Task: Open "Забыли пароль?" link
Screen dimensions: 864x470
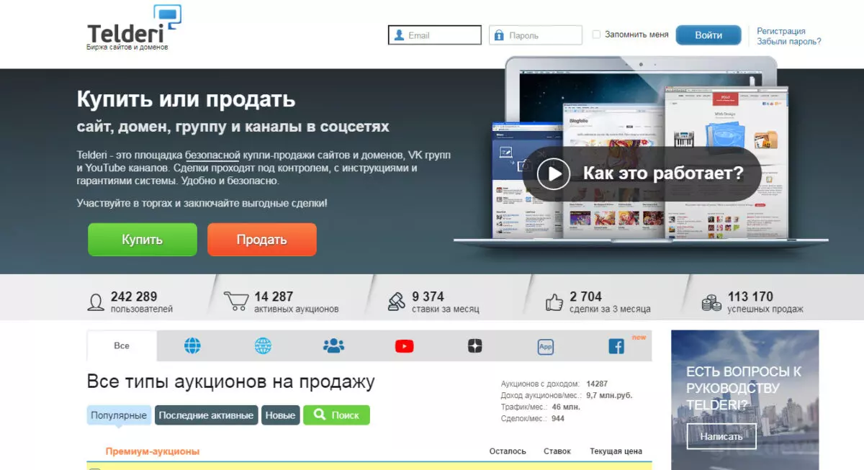Action: click(788, 41)
